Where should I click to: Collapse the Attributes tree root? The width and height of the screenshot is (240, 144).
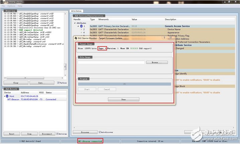75,23
